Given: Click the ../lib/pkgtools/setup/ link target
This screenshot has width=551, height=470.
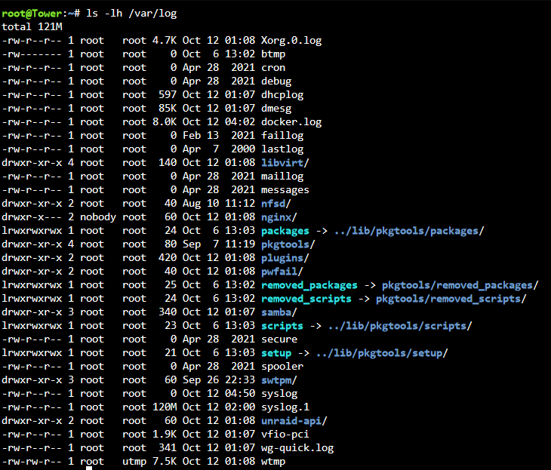Looking at the screenshot, I should (382, 353).
